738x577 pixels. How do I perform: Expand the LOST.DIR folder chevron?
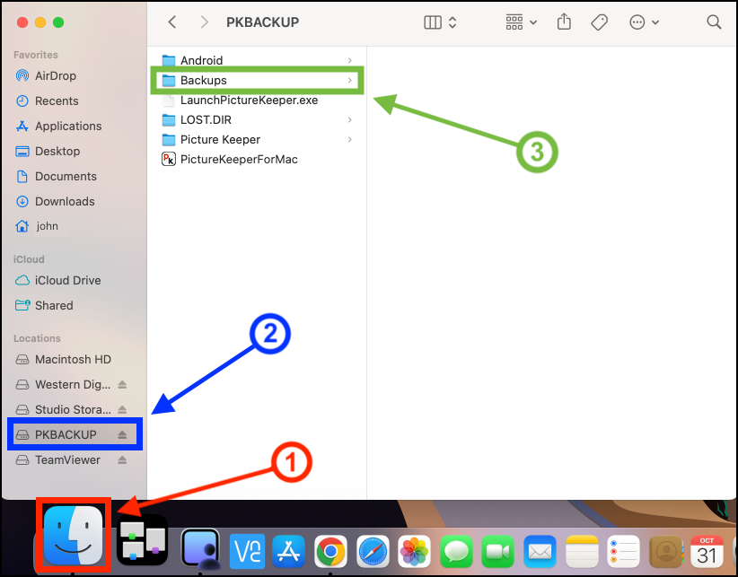350,120
